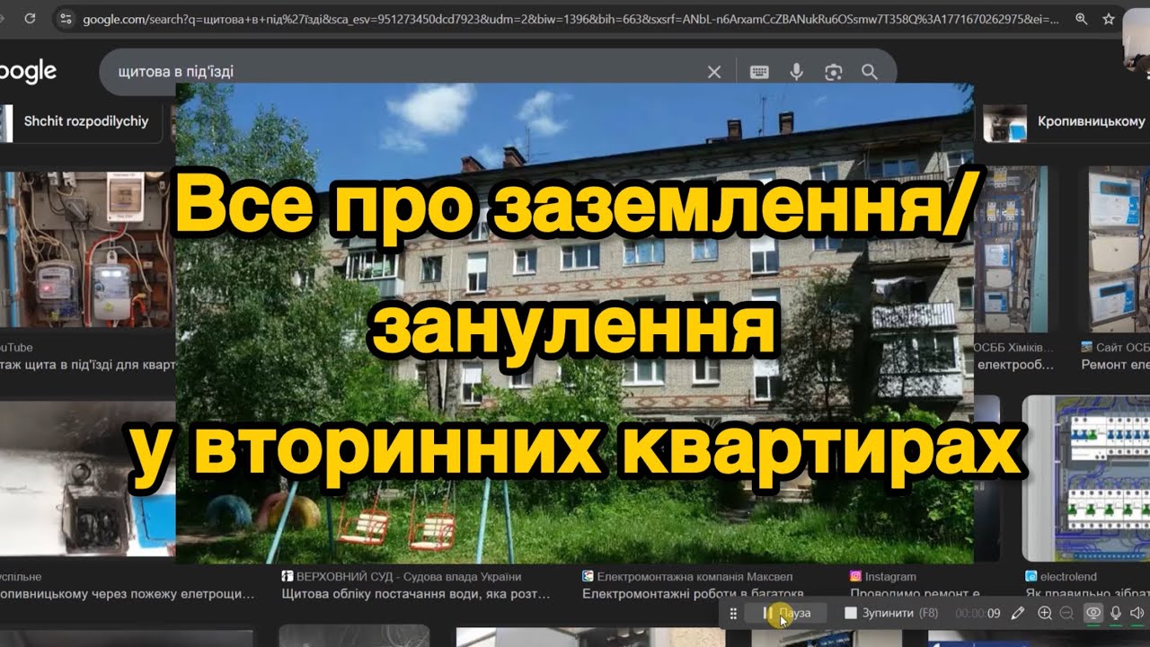Click the recording timer 00:00:09
Image resolution: width=1150 pixels, height=647 pixels.
pos(978,613)
